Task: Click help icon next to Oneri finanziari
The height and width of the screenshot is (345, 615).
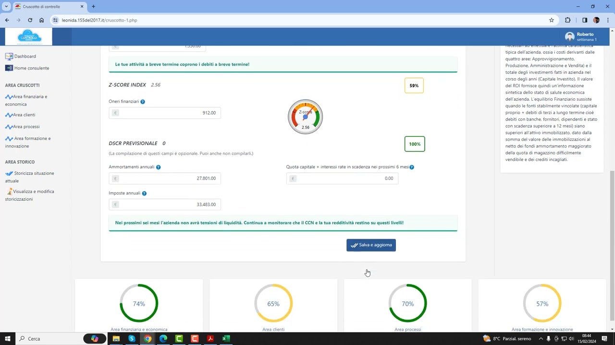Action: (143, 102)
